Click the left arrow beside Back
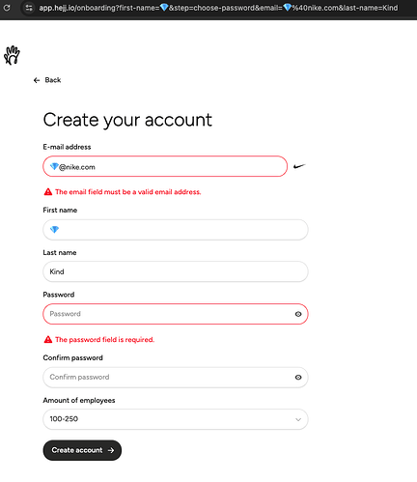Viewport: 417px width, 482px height. point(37,80)
